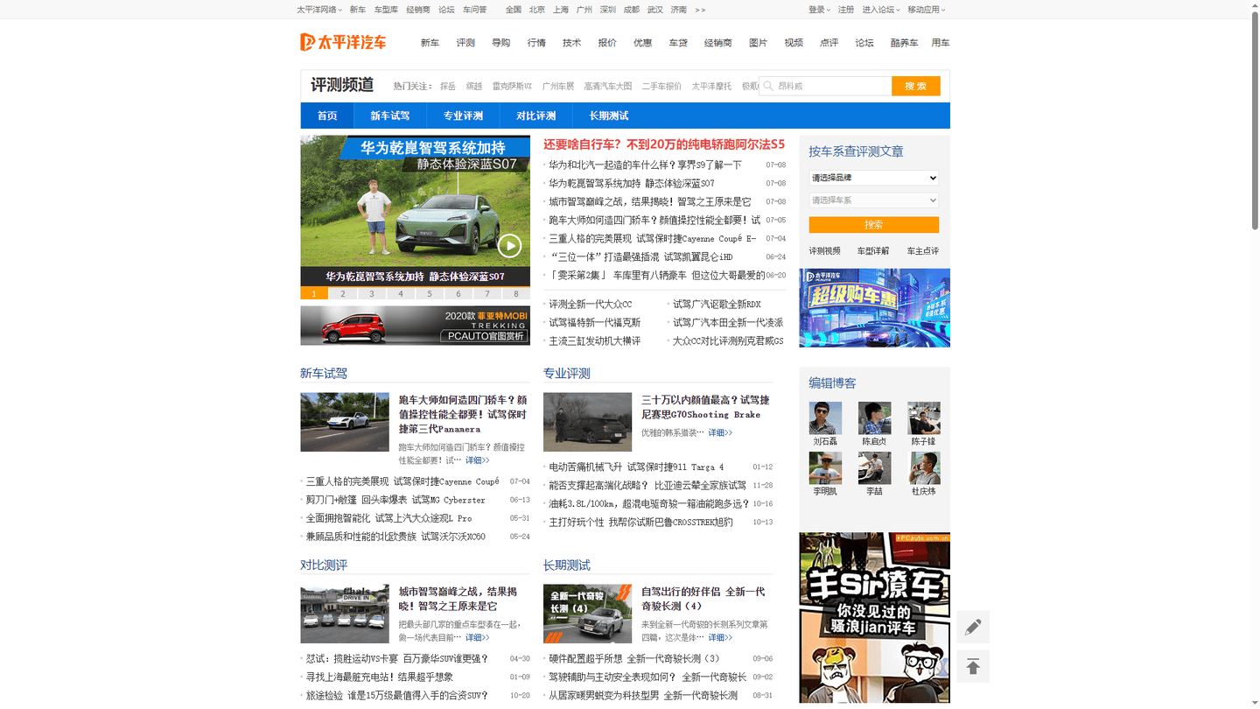Open editor 陈子锋's blog avatar
This screenshot has height=709, width=1260.
tap(923, 418)
